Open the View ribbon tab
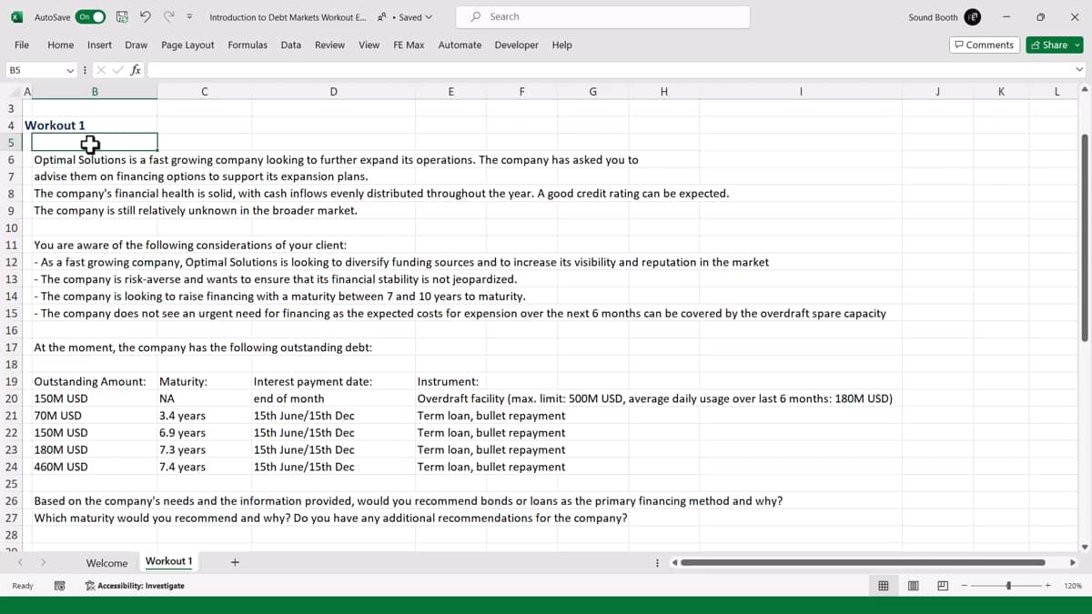 [x=369, y=45]
